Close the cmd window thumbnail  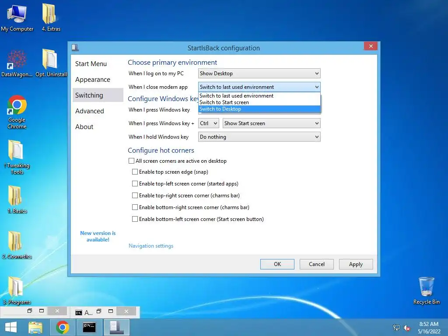coord(126,311)
